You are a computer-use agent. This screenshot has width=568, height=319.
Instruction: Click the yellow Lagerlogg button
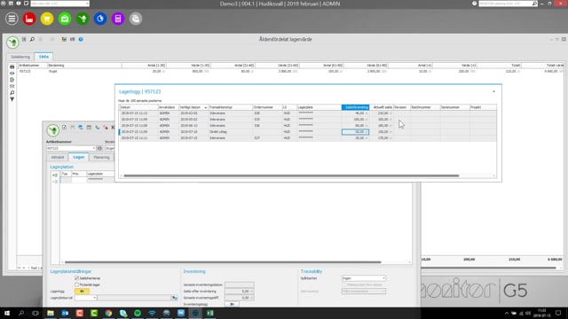[x=83, y=292]
